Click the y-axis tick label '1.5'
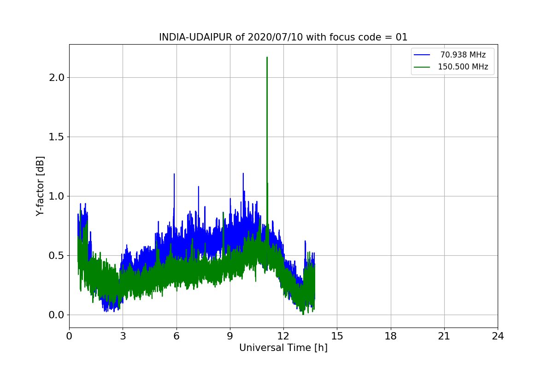Viewport: 553px width, 368px height. point(57,137)
